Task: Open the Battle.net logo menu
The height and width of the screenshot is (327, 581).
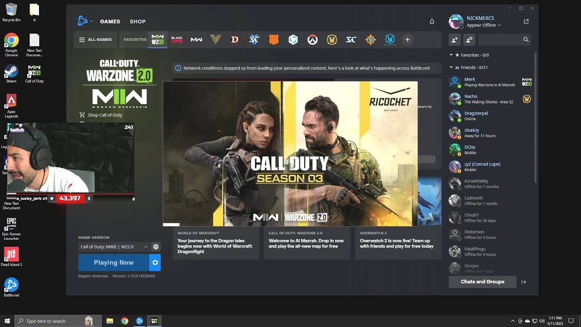Action: [x=84, y=21]
